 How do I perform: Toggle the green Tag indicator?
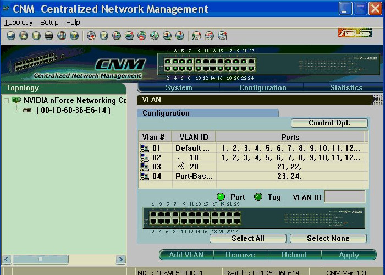(258, 197)
